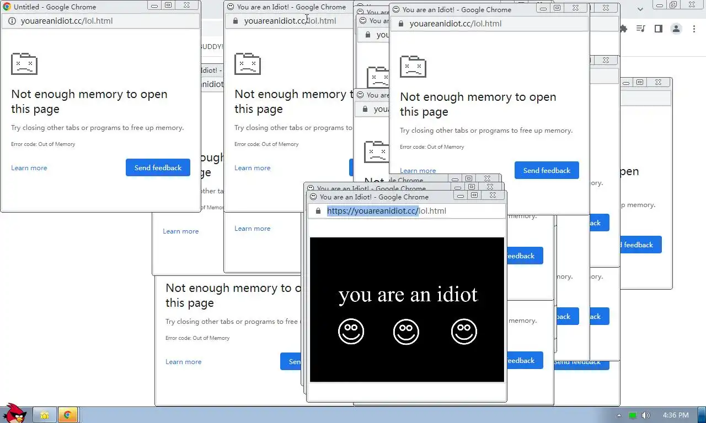Image resolution: width=706 pixels, height=423 pixels.
Task: Open File Explorer from the taskbar
Action: tap(45, 415)
